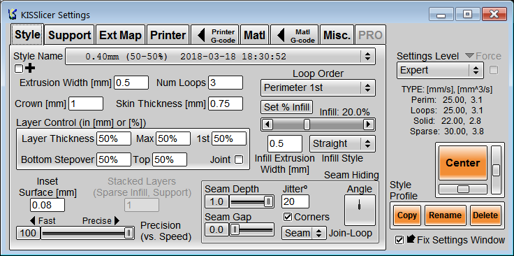514x256 pixels.
Task: Click the Jitter degrees input field
Action: coord(295,201)
